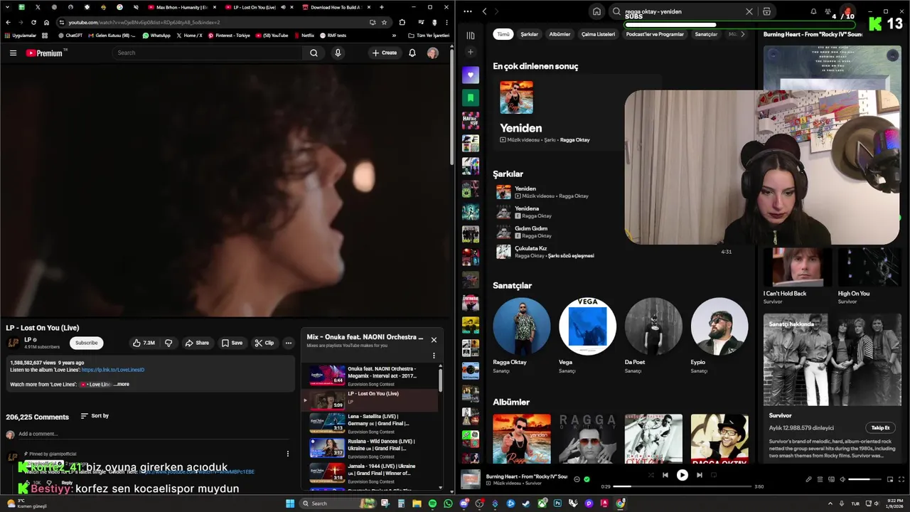Image resolution: width=910 pixels, height=512 pixels.
Task: Dislike the LP Lost On You video
Action: pyautogui.click(x=168, y=343)
